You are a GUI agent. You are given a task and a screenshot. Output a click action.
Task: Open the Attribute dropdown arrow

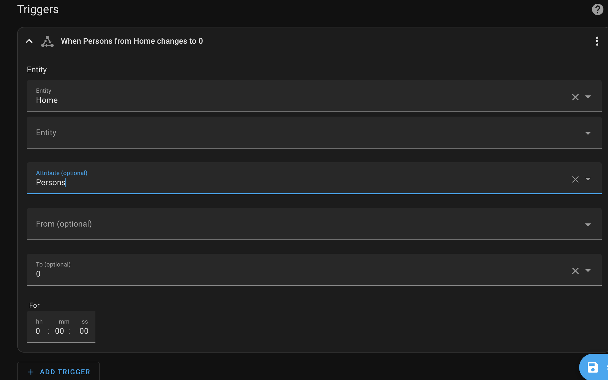coord(588,179)
